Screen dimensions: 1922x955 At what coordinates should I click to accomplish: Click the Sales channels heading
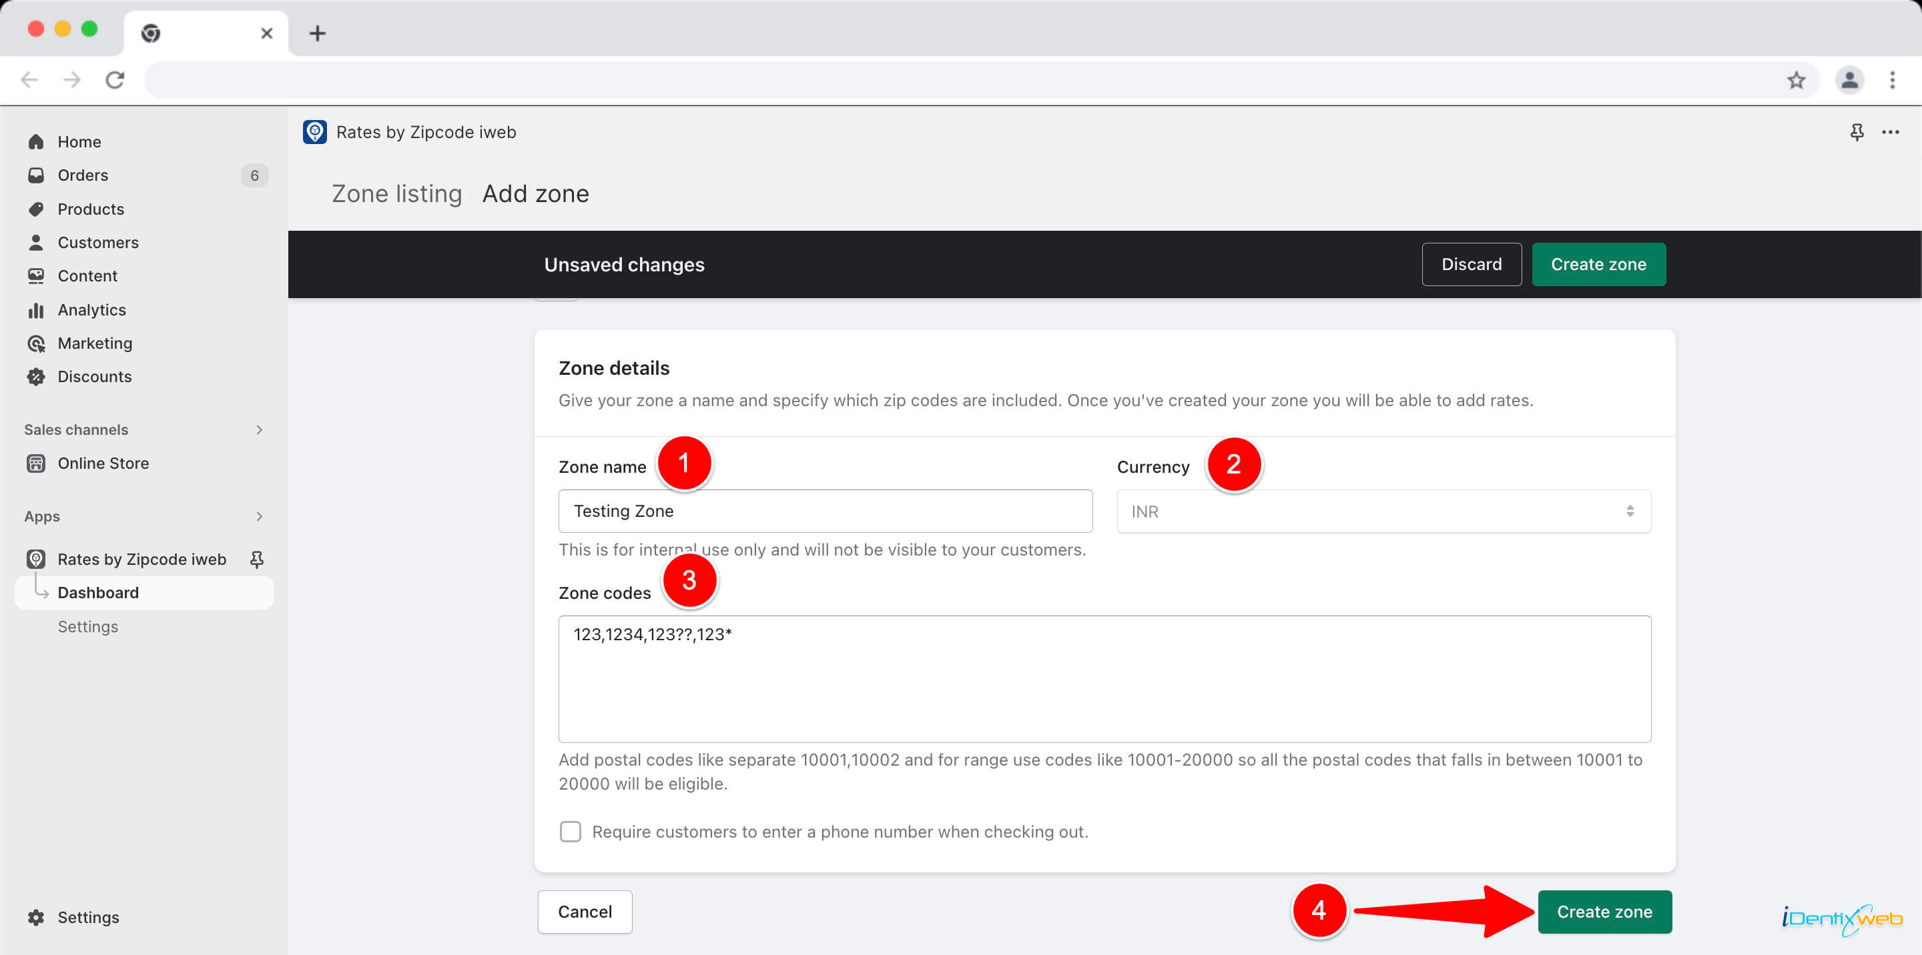pyautogui.click(x=76, y=430)
